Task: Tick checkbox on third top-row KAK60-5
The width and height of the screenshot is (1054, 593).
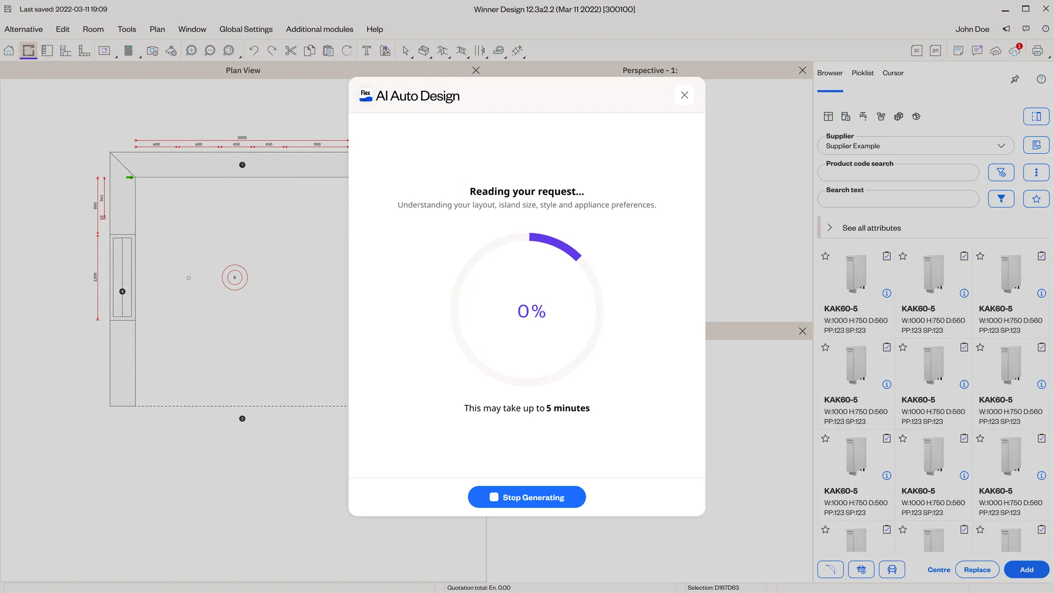Action: 1041,256
